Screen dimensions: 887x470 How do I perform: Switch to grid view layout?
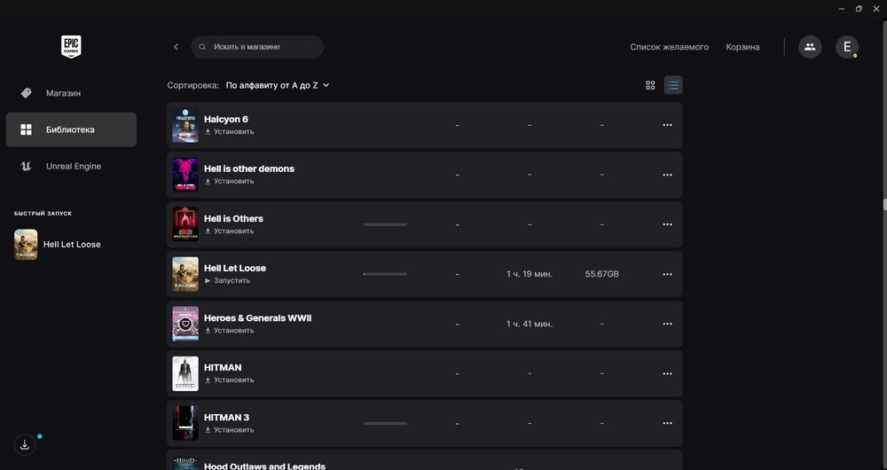pos(650,85)
